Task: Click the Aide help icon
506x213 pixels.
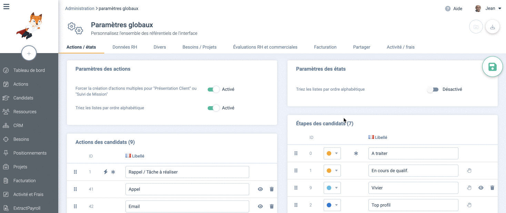Action: coord(448,9)
